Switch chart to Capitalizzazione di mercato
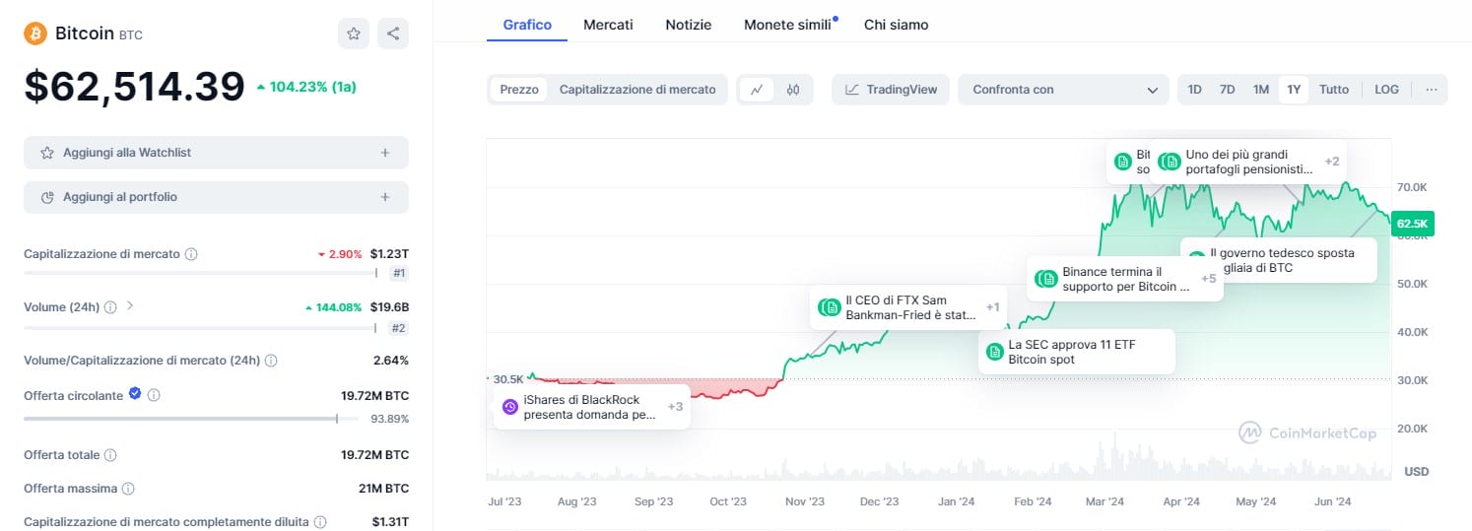 [637, 90]
